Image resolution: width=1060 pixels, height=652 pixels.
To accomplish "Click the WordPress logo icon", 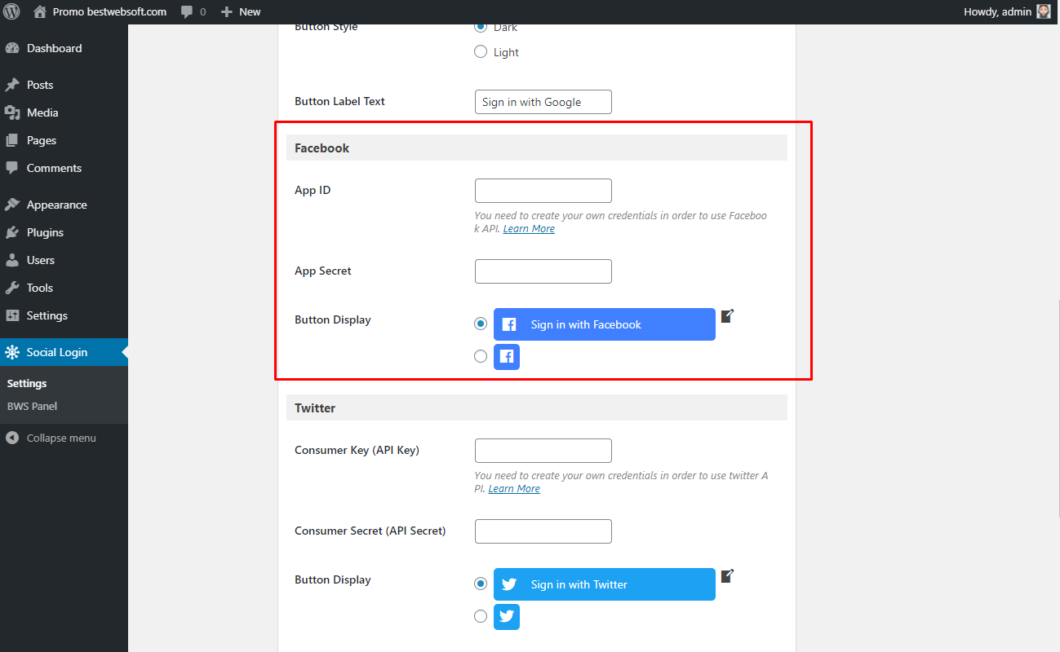I will point(12,11).
